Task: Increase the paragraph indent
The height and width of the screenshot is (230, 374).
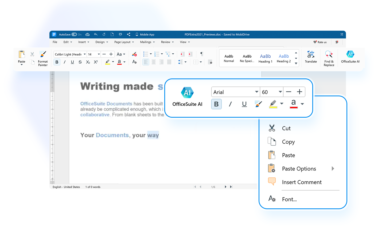Action: (190, 54)
